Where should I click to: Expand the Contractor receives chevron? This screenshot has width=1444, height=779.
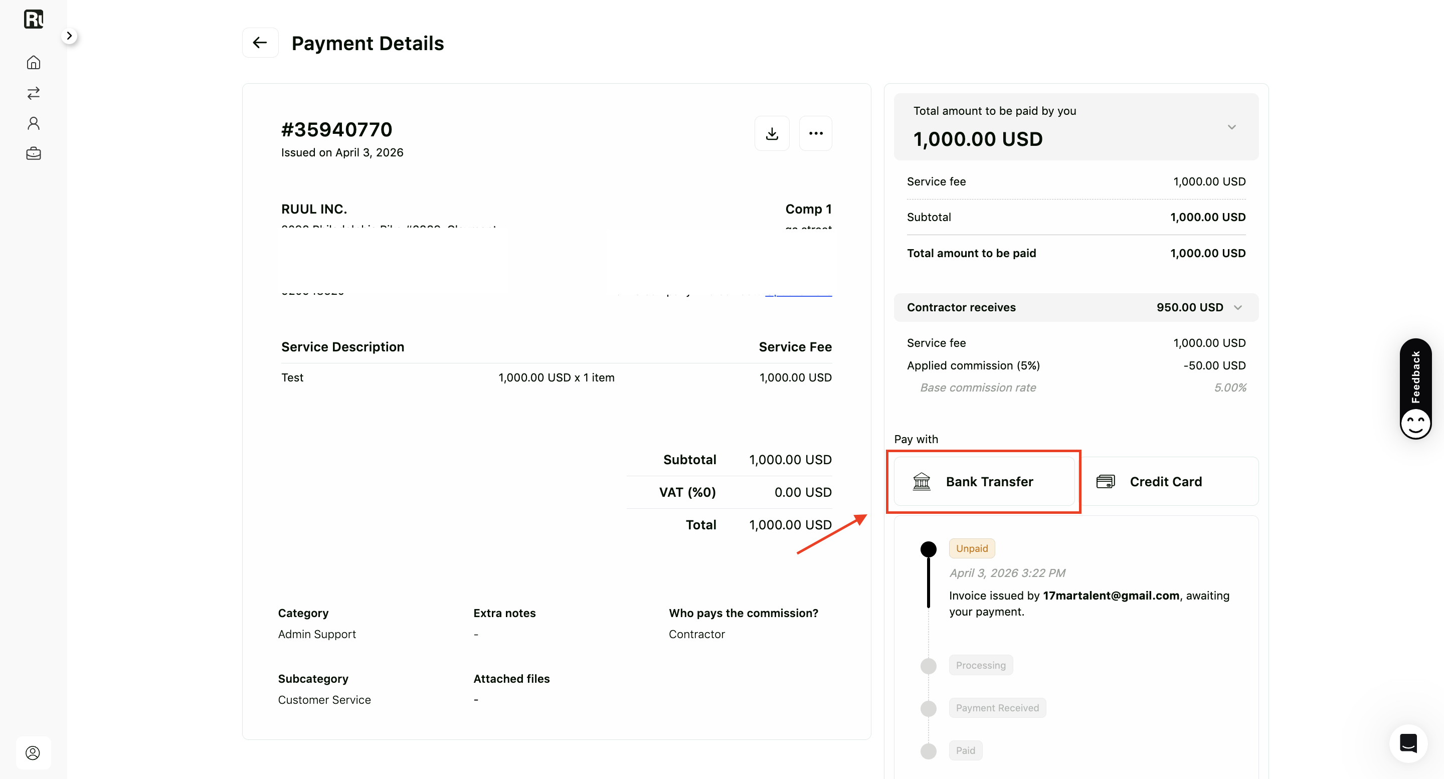[1238, 307]
